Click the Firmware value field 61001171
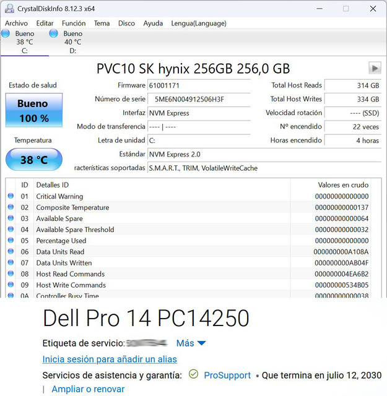Viewport: 387px width, 396px height. 198,85
